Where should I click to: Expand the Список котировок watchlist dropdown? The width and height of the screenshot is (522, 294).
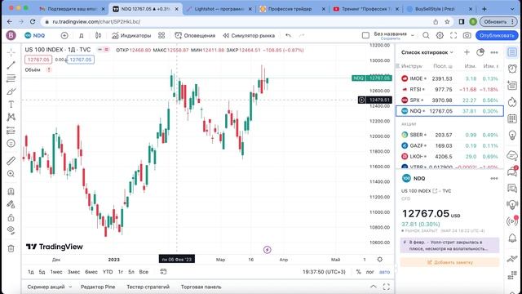pos(427,52)
